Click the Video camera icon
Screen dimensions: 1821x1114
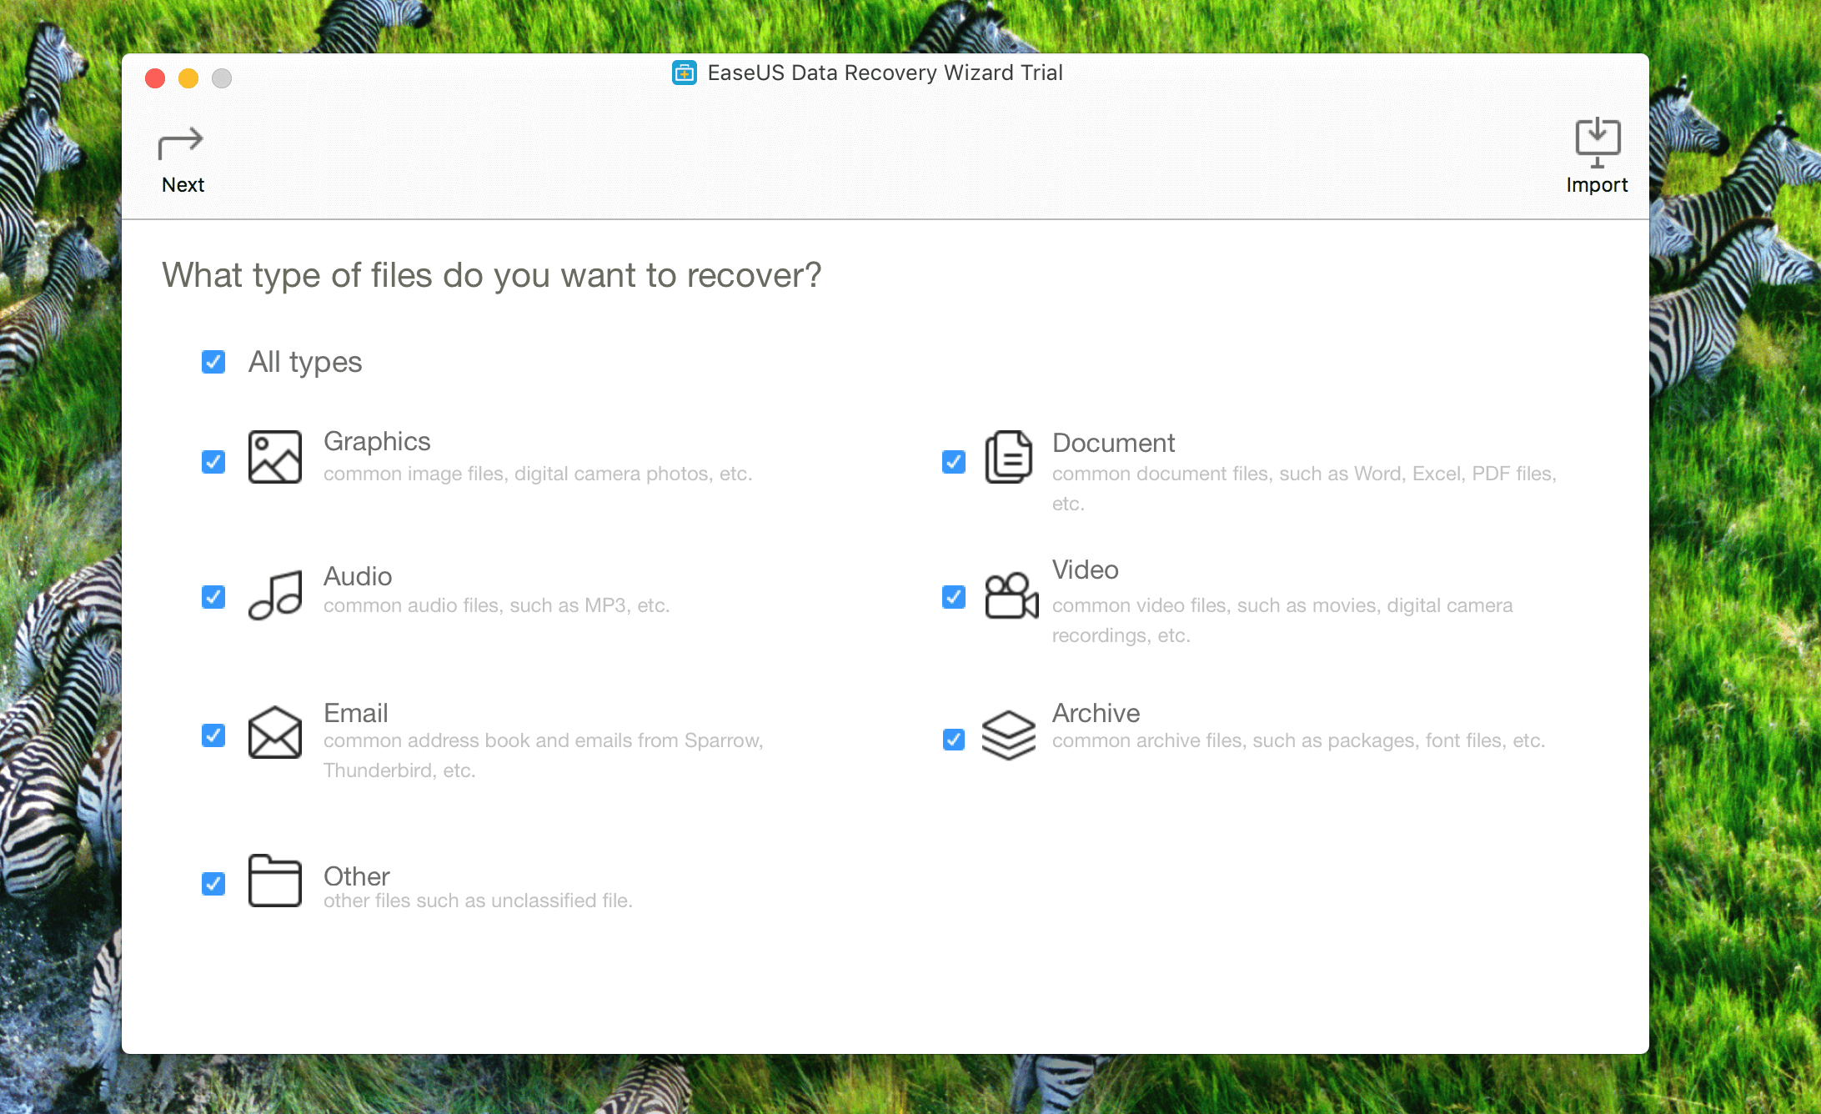point(1011,595)
